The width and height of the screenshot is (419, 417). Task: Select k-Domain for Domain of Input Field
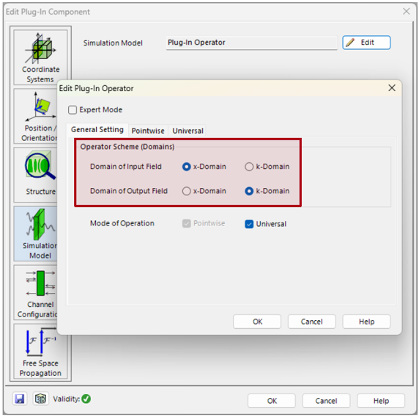click(249, 167)
